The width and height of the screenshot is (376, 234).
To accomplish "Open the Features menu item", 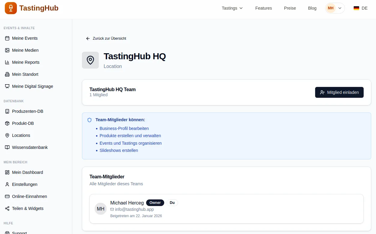I will (x=263, y=8).
